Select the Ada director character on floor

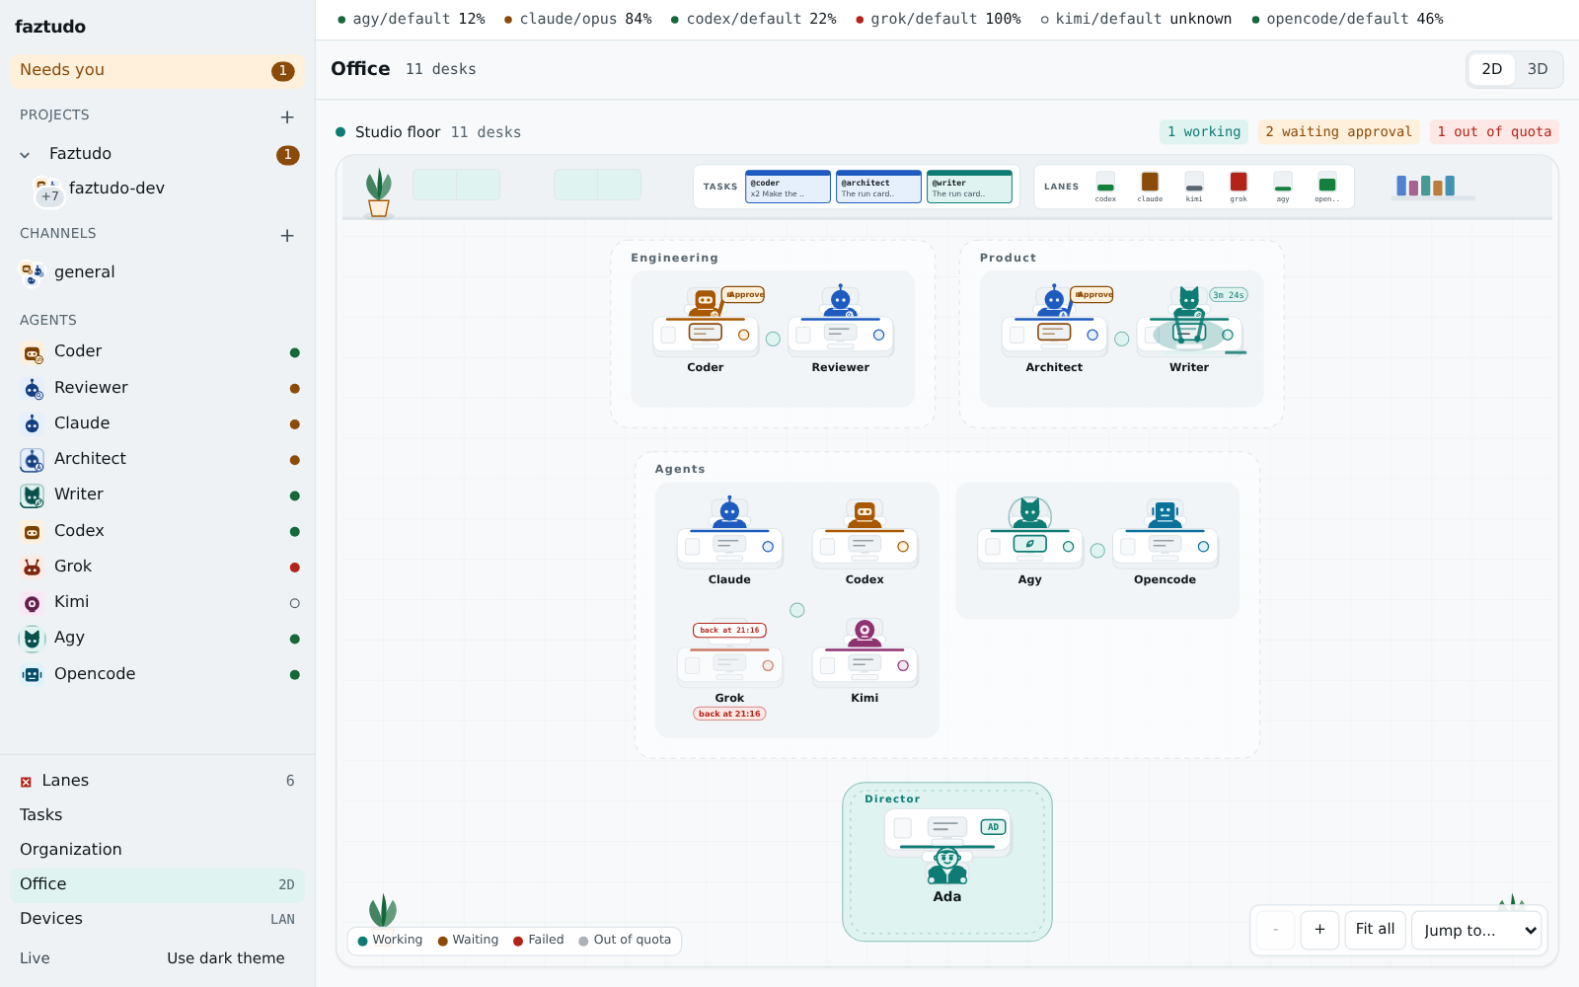[947, 866]
